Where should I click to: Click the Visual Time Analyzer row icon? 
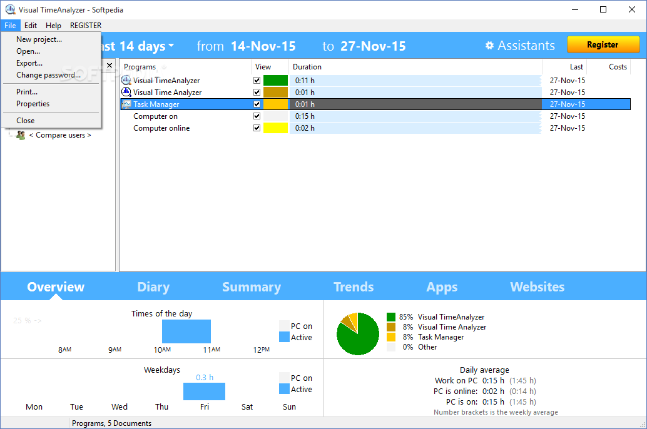[x=126, y=92]
